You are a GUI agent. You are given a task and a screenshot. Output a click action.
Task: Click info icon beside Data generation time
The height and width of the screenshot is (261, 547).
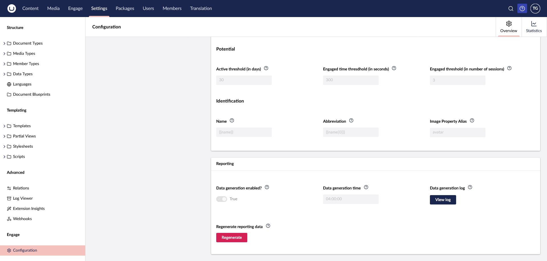366,187
